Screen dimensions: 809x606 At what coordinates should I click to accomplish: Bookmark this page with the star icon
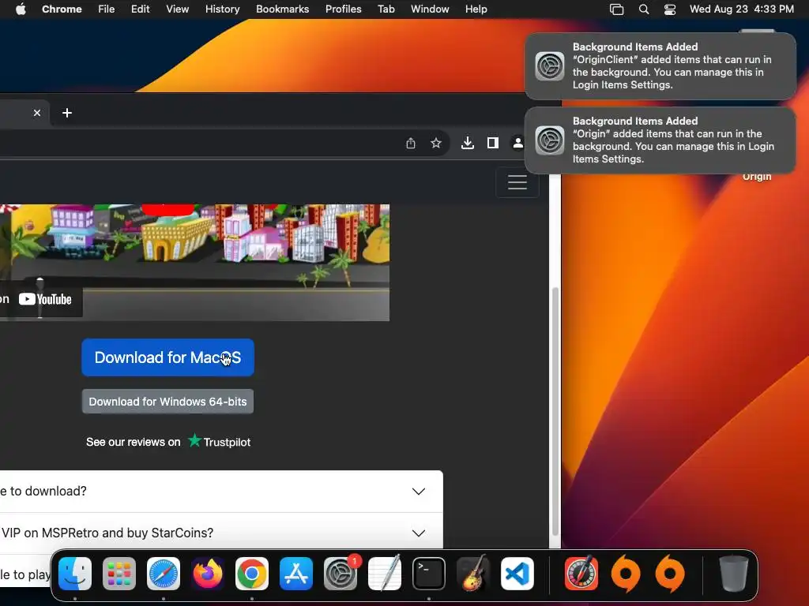436,143
